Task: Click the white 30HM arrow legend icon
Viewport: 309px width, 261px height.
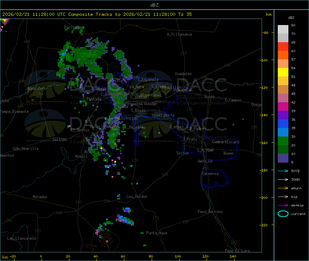Action: 283,179
